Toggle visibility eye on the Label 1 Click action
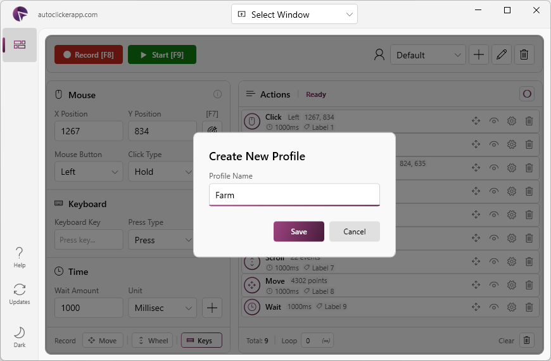 [x=494, y=121]
